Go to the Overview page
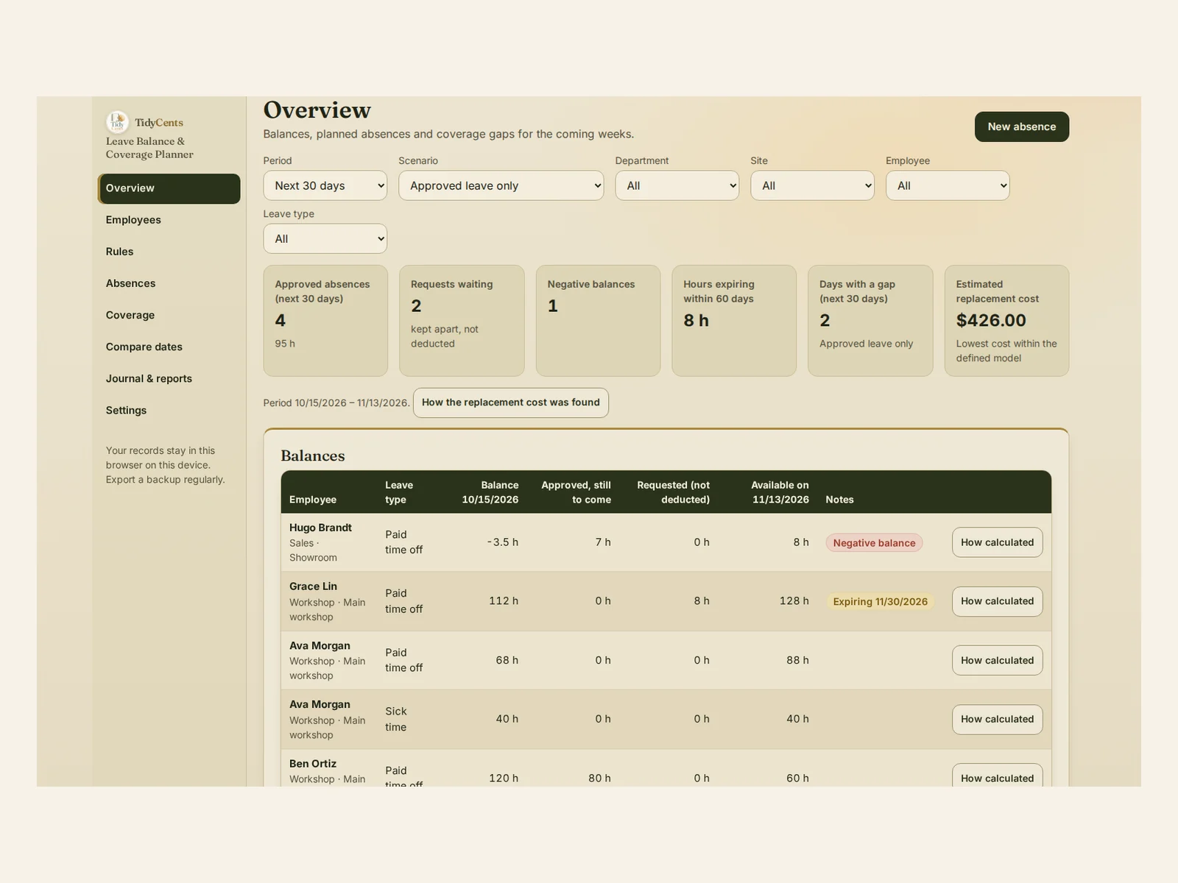The width and height of the screenshot is (1178, 883). [169, 188]
